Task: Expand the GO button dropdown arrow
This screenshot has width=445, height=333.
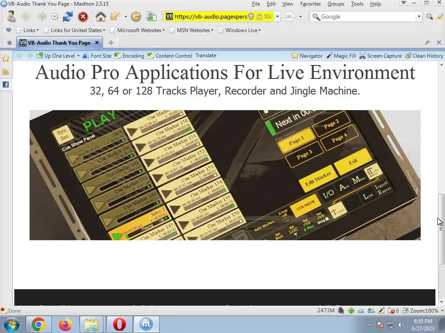Action: 300,17
